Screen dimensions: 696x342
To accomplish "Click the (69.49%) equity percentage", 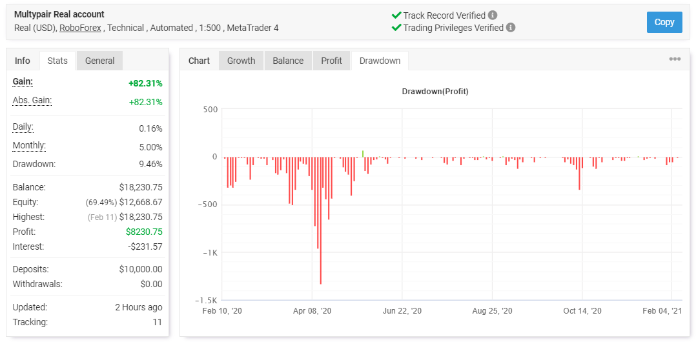I will click(101, 203).
